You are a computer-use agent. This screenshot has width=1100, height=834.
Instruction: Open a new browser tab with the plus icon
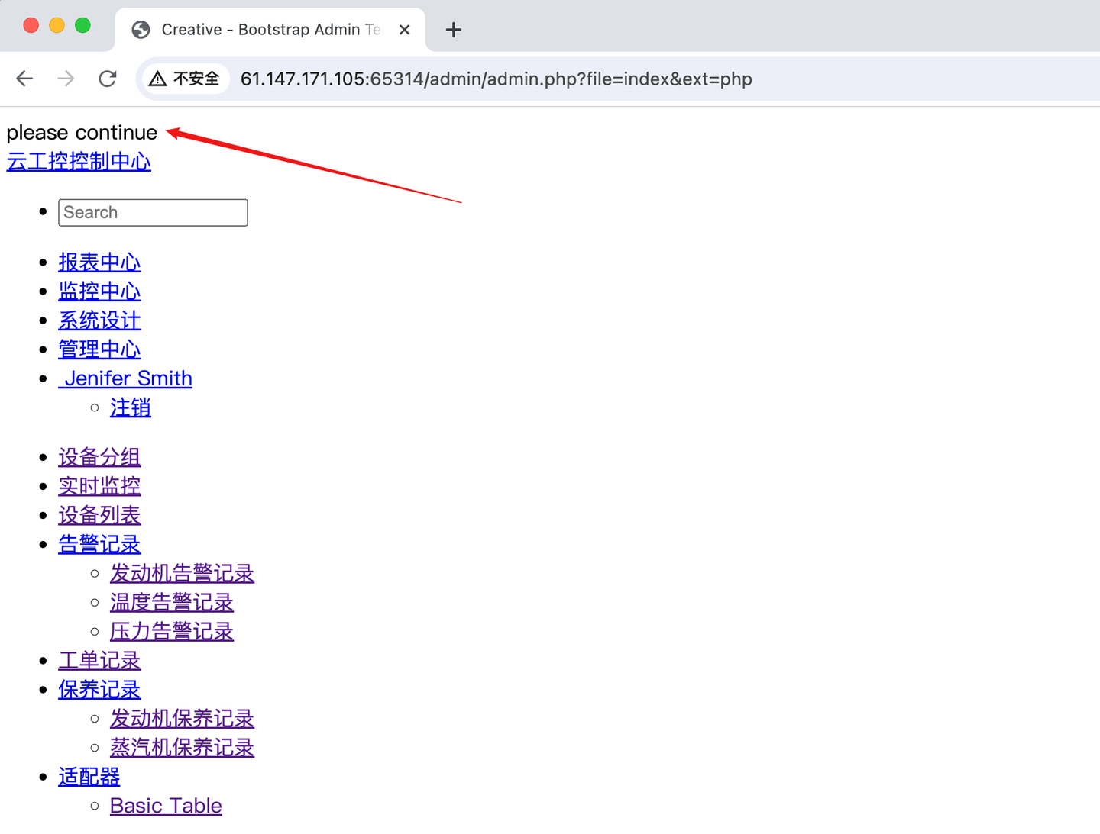click(453, 30)
